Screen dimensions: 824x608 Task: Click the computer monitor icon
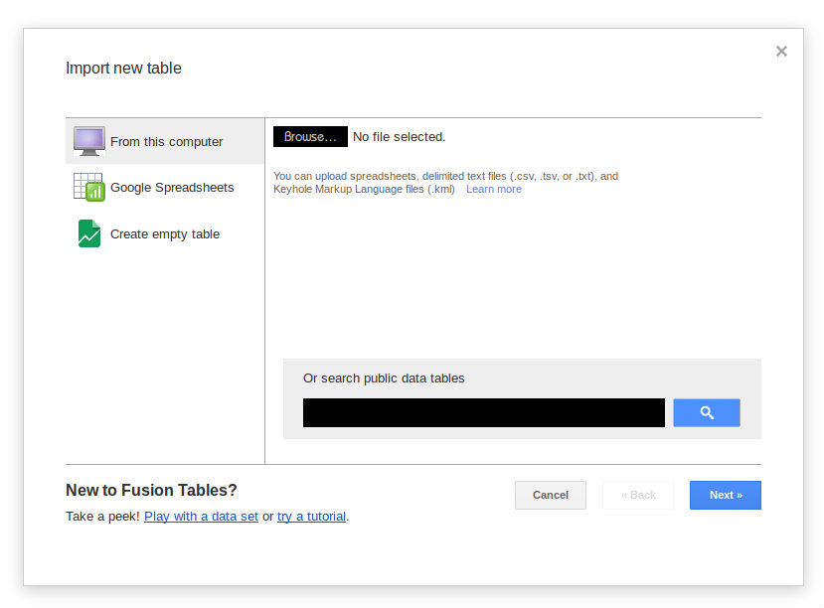[88, 141]
